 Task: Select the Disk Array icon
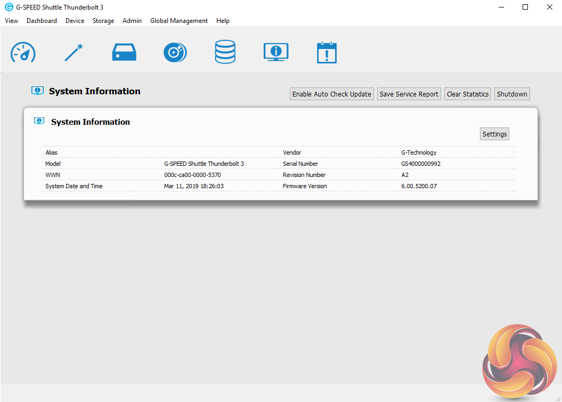click(175, 53)
